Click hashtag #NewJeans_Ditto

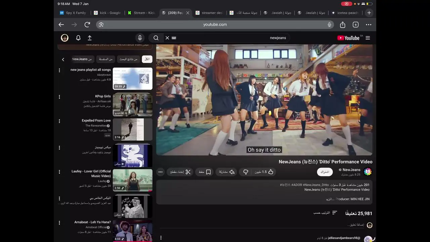[315, 185]
